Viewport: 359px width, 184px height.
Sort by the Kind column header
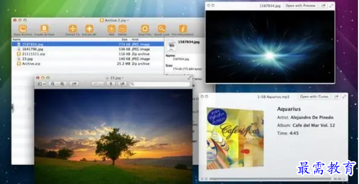[x=135, y=39]
